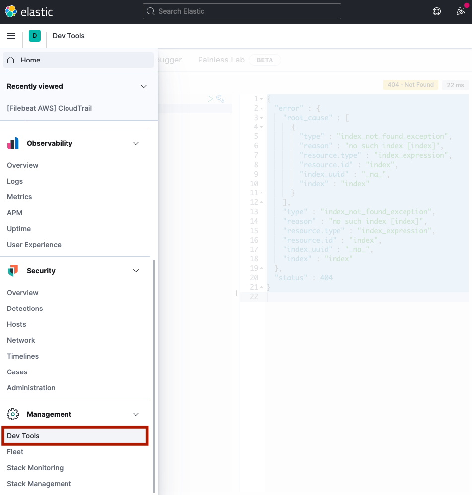Open User Experience under Observability
This screenshot has width=472, height=495.
pos(34,245)
